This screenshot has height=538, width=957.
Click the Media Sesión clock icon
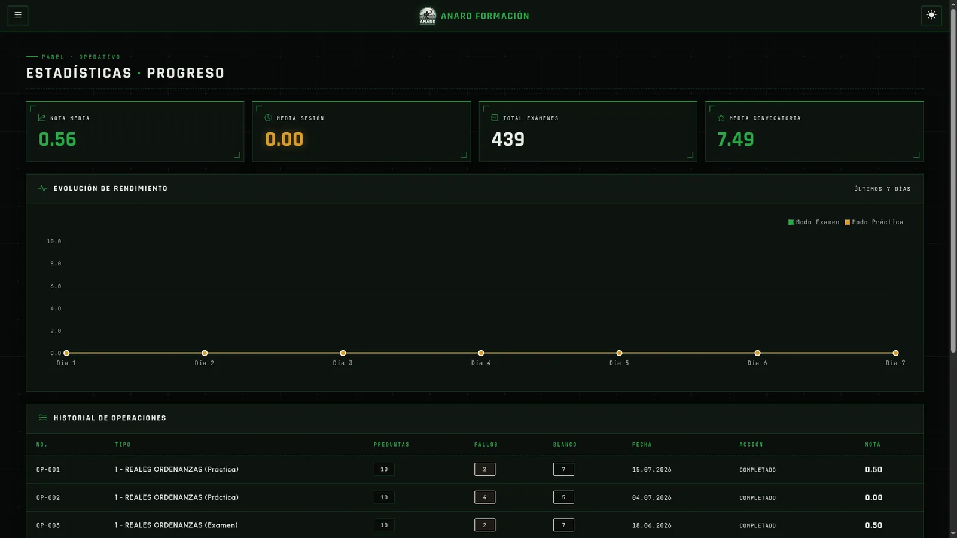click(268, 118)
